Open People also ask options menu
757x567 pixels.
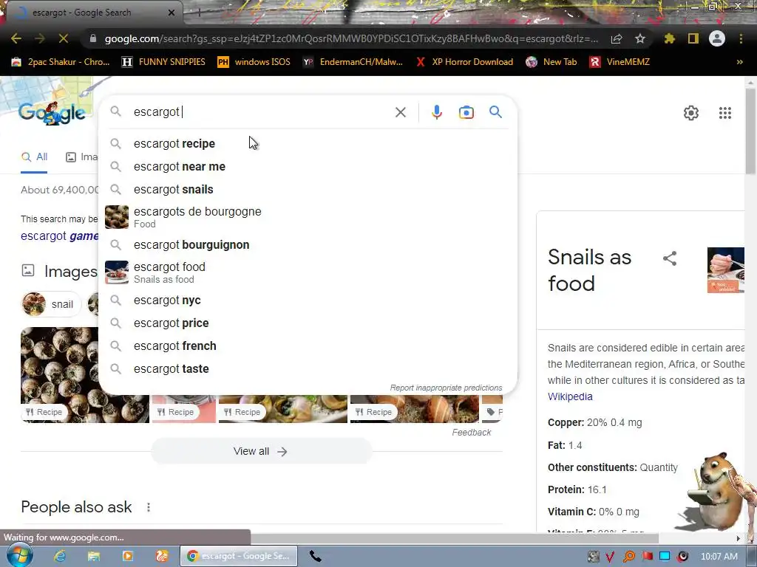[149, 507]
